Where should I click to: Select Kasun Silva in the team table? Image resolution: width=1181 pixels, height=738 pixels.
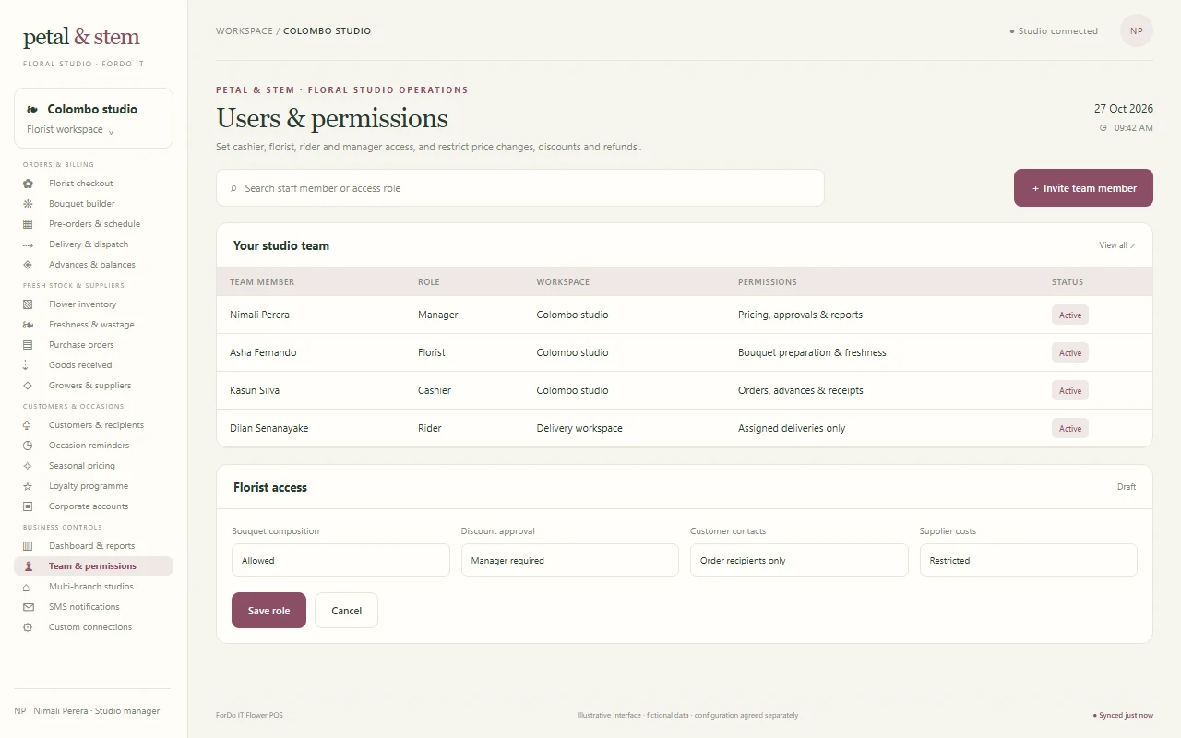click(x=255, y=390)
